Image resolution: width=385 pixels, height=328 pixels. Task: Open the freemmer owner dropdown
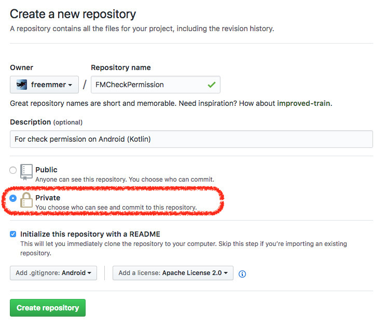[44, 85]
